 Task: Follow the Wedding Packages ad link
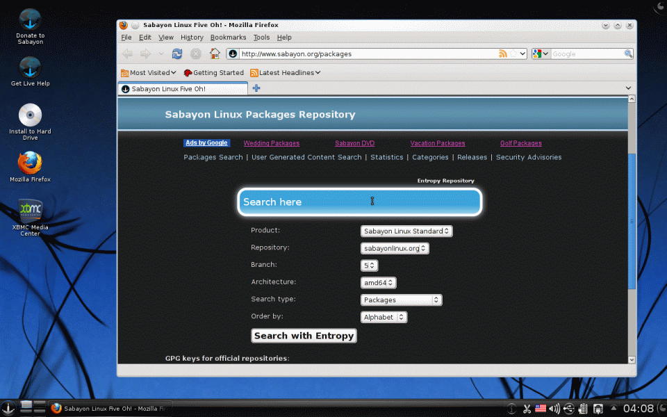pos(272,143)
